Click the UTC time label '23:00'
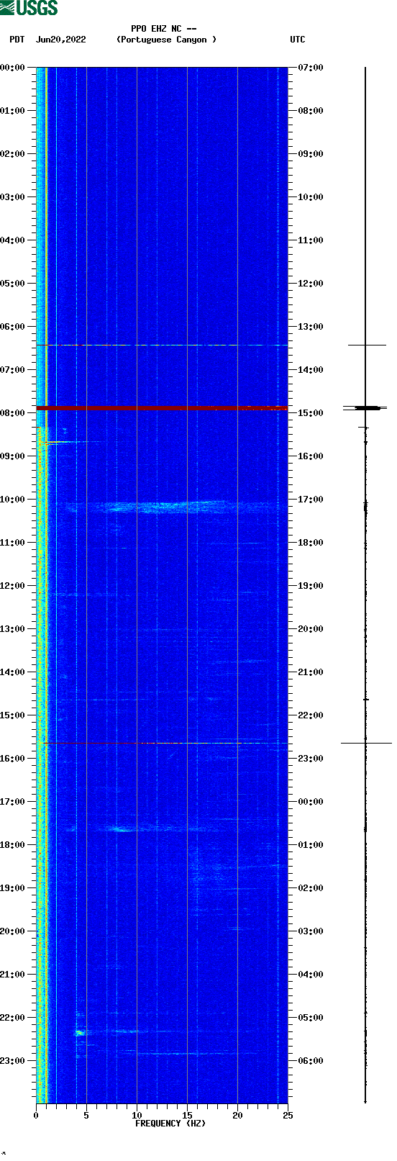The height and width of the screenshot is (1161, 397). tap(311, 759)
